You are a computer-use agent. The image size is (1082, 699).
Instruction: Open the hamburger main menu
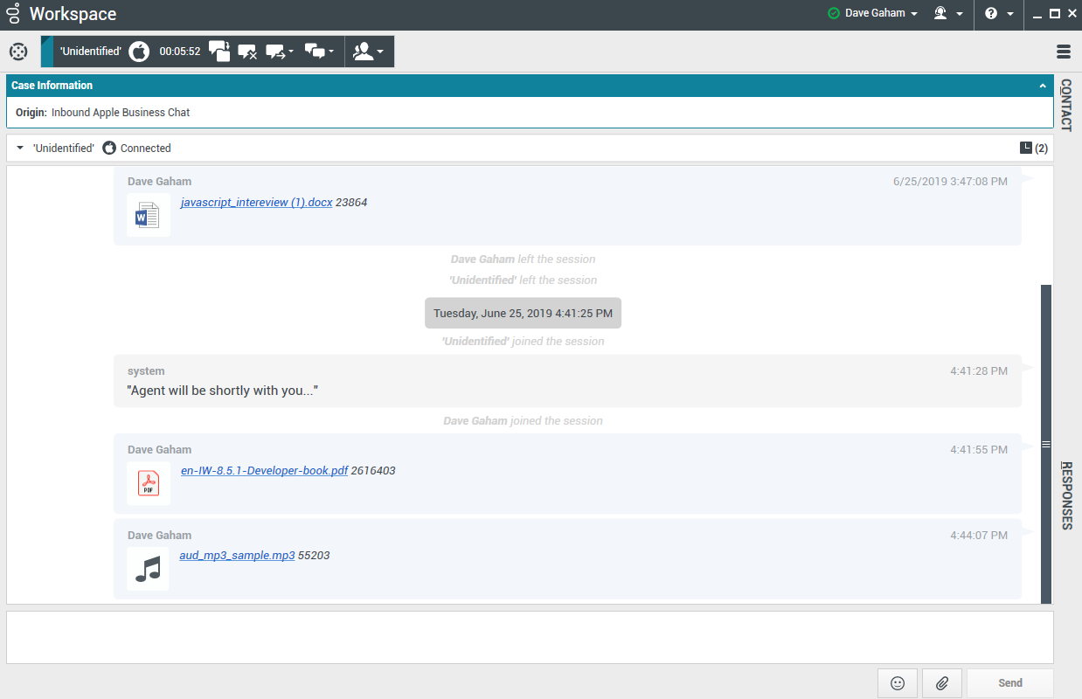pyautogui.click(x=1064, y=52)
